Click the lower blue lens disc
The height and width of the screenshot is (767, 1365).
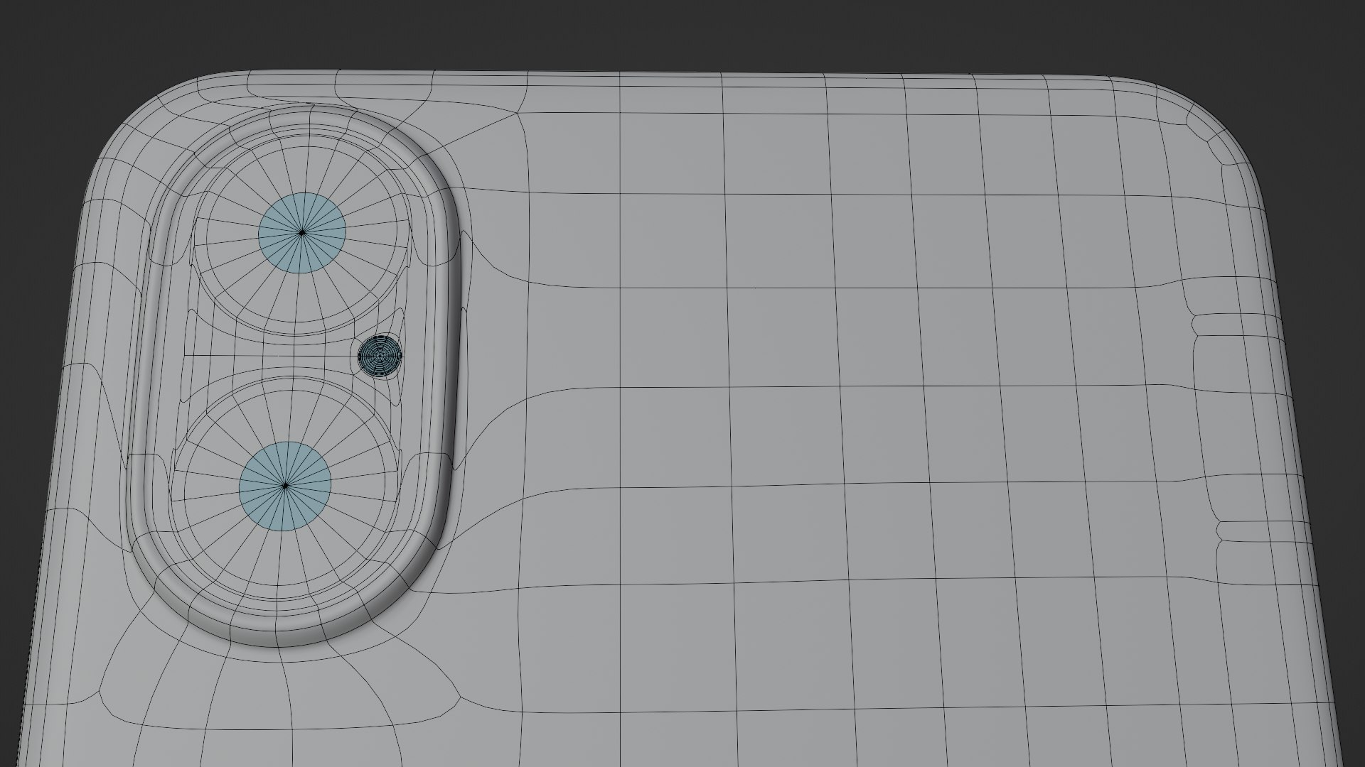[285, 486]
